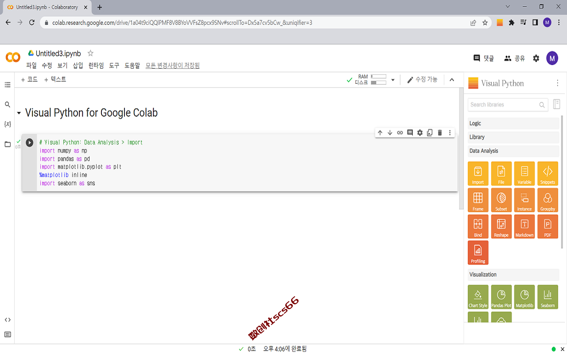Run the import code cell

29,142
